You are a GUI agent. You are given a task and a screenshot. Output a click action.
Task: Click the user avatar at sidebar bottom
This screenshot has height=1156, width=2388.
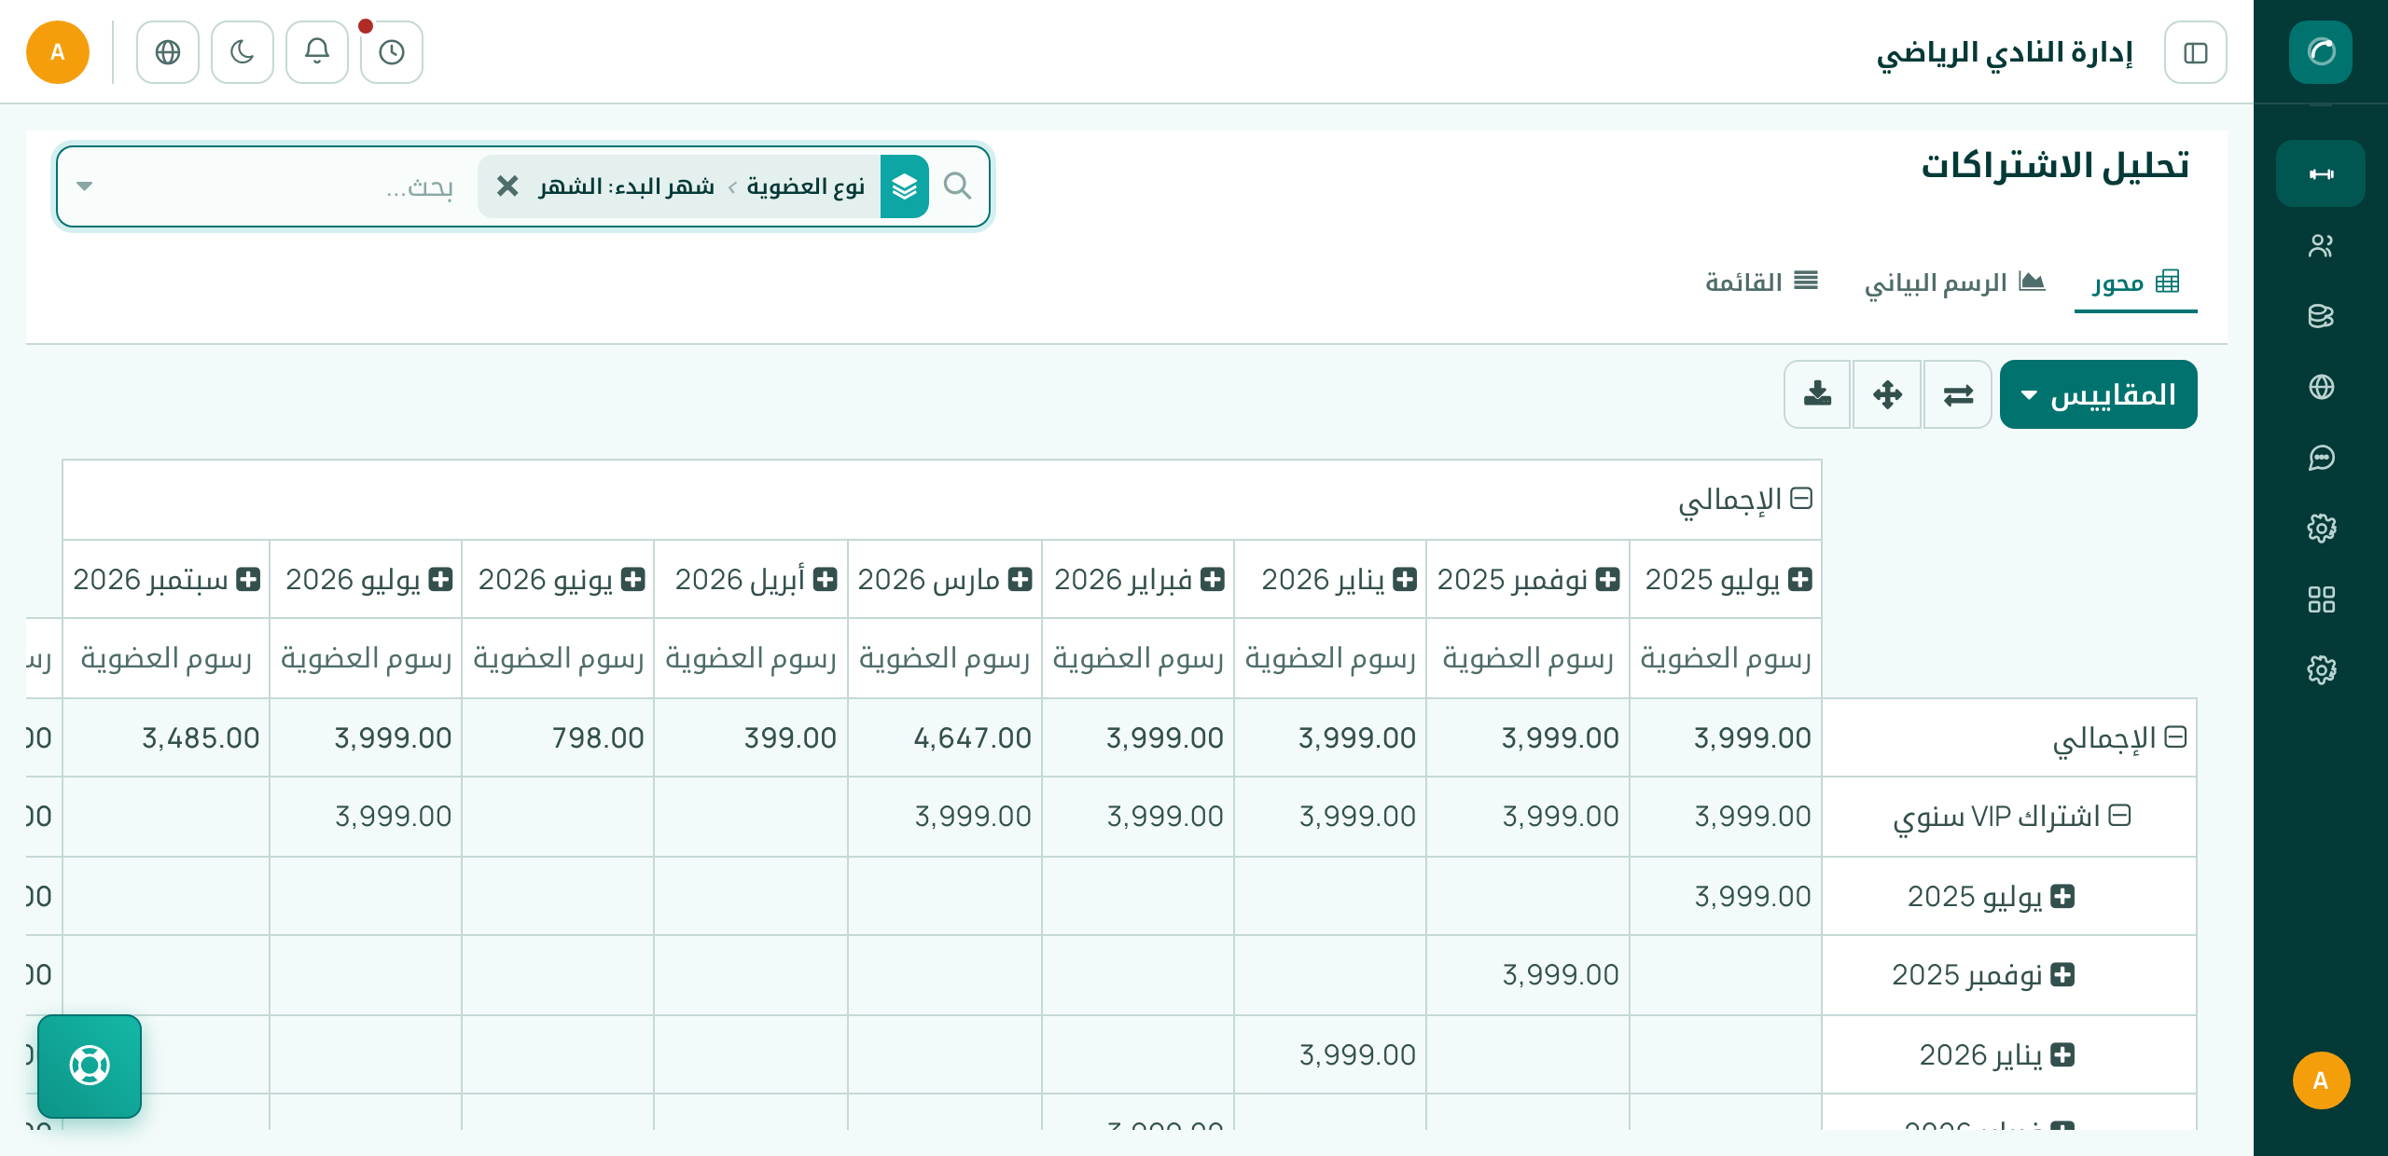click(2320, 1080)
